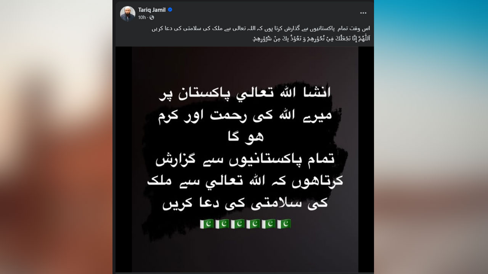Click the image line 'انشا الله تعالي پاکستان پر'

244,94
